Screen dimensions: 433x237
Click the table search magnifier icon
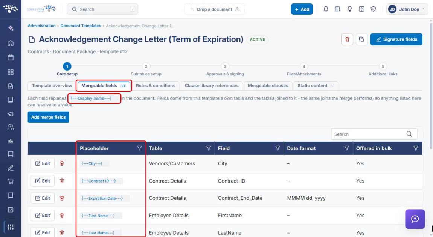(409, 134)
